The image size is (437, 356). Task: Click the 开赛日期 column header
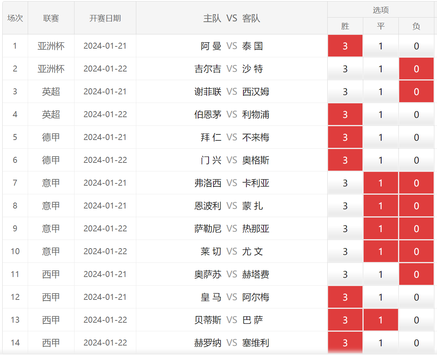[105, 18]
